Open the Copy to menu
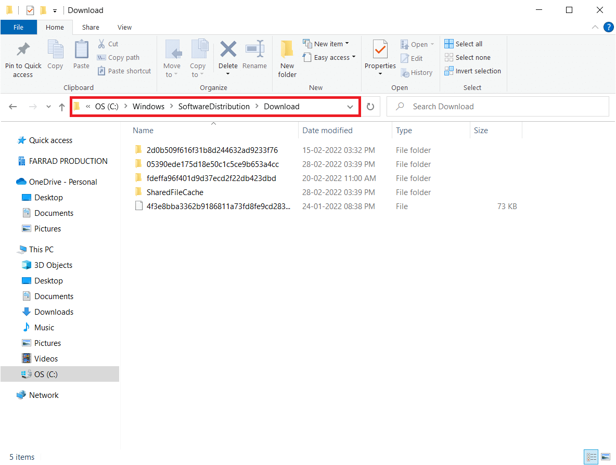Screen dimensions: 616x465 (x=198, y=59)
